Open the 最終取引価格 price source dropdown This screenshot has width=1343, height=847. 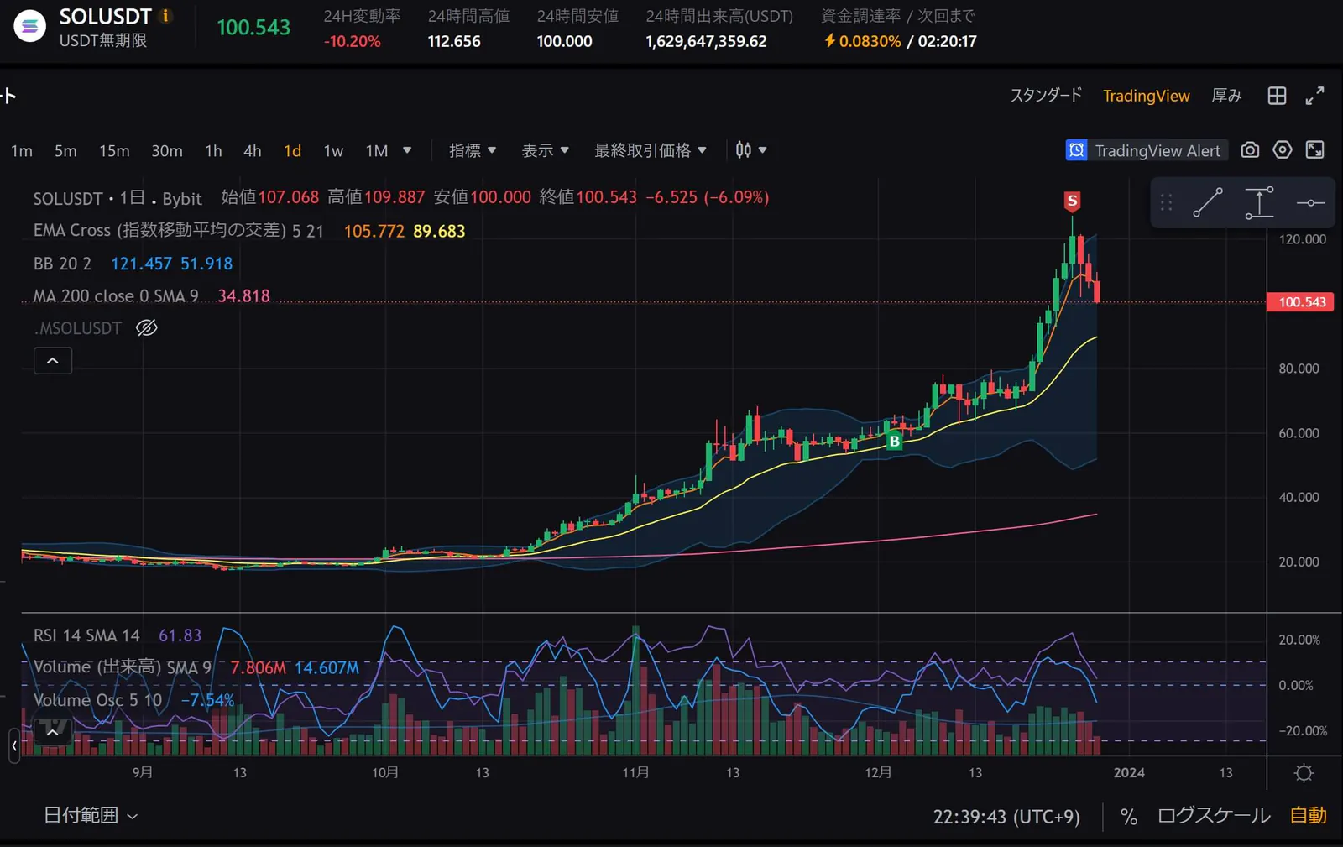point(651,150)
